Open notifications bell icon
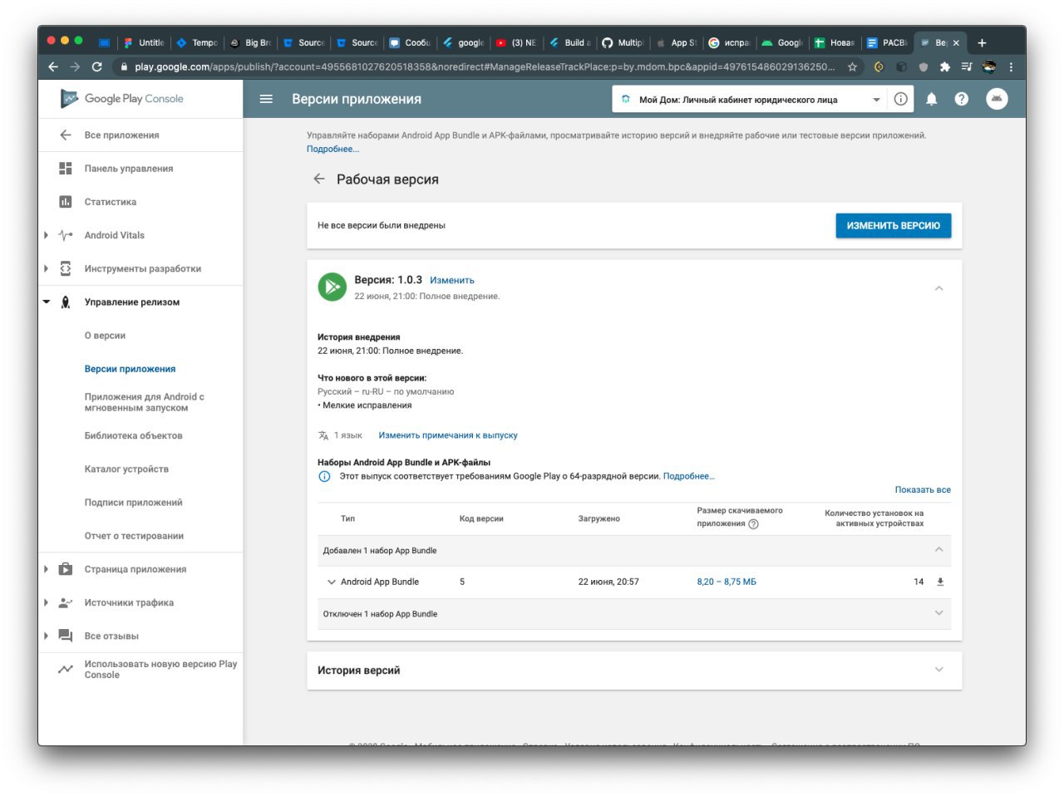Screen dimensions: 1064x796 pyautogui.click(x=931, y=99)
